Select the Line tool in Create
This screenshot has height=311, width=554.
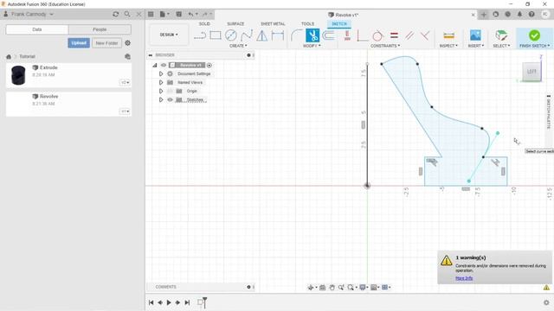point(200,35)
